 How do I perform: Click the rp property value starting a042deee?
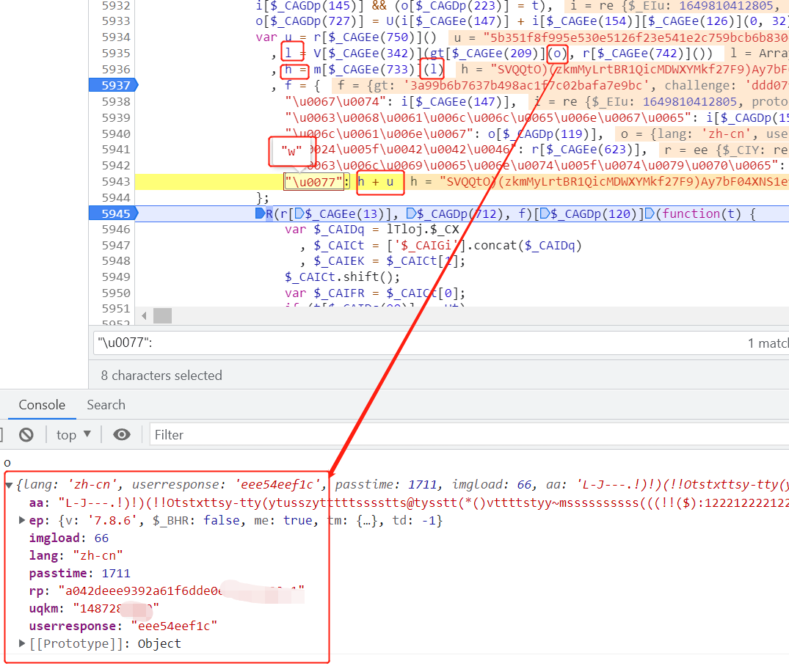181,591
